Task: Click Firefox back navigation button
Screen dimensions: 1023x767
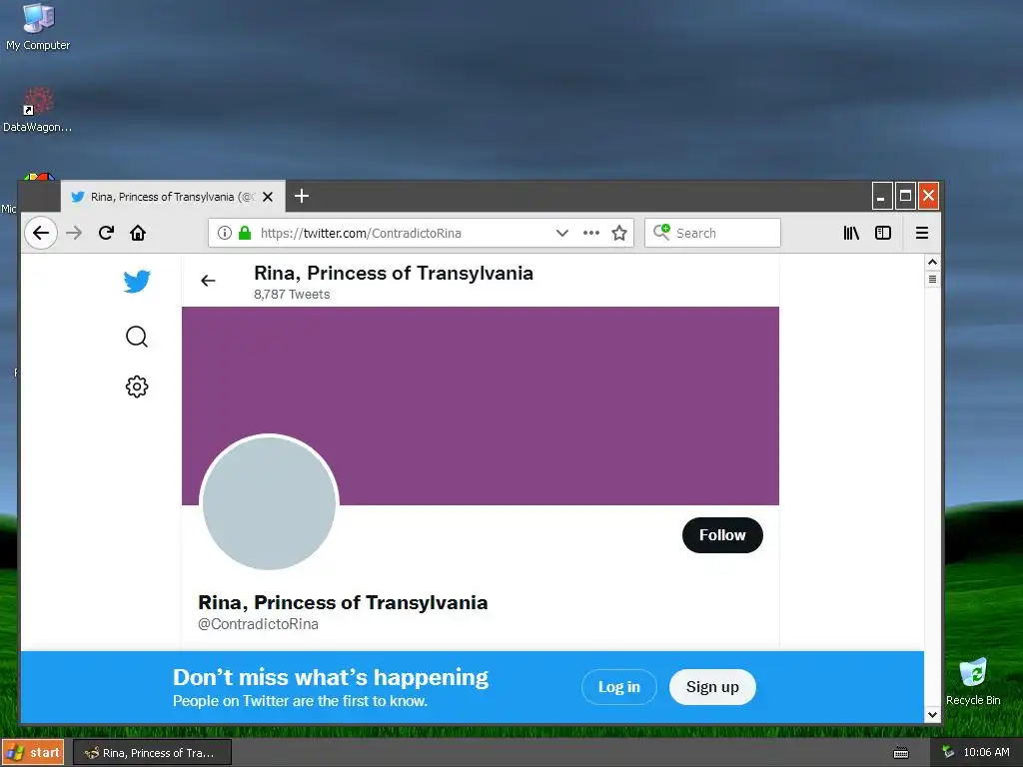Action: [x=41, y=233]
